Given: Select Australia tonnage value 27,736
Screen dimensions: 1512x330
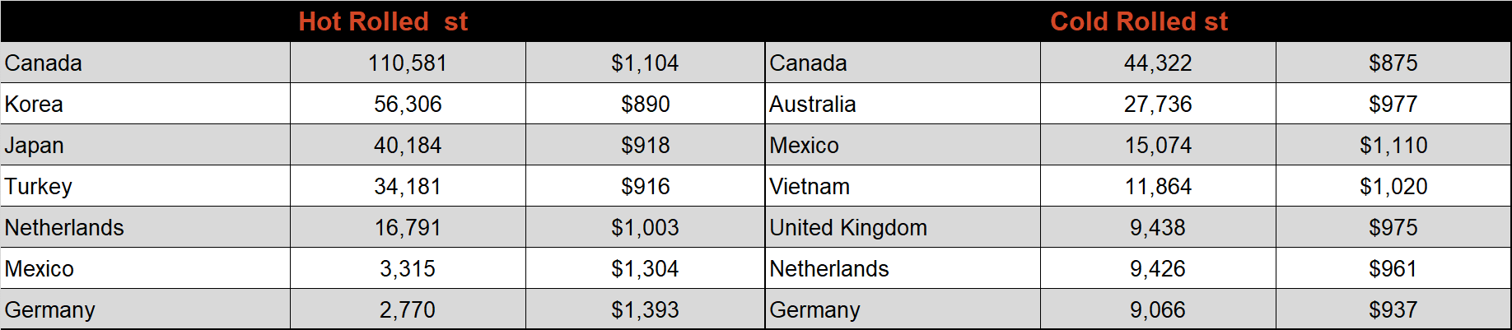Looking at the screenshot, I should (1158, 104).
